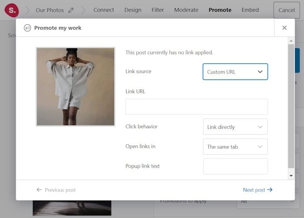Click the megaphone icon in dialog header

27,28
